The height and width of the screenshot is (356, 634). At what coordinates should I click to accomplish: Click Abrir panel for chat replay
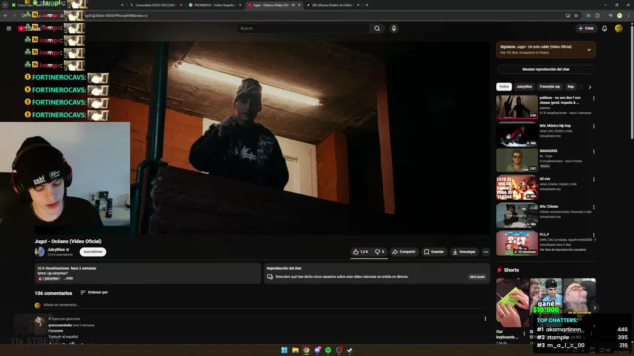[x=477, y=277]
